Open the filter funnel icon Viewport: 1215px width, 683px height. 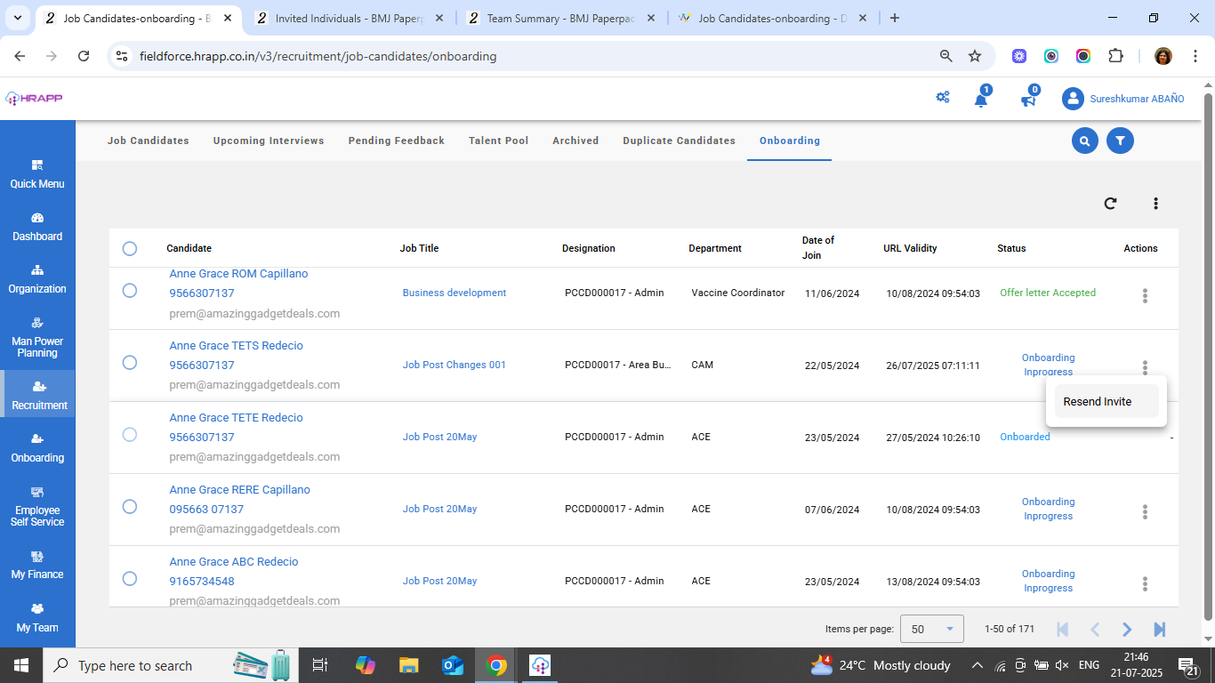(1120, 141)
